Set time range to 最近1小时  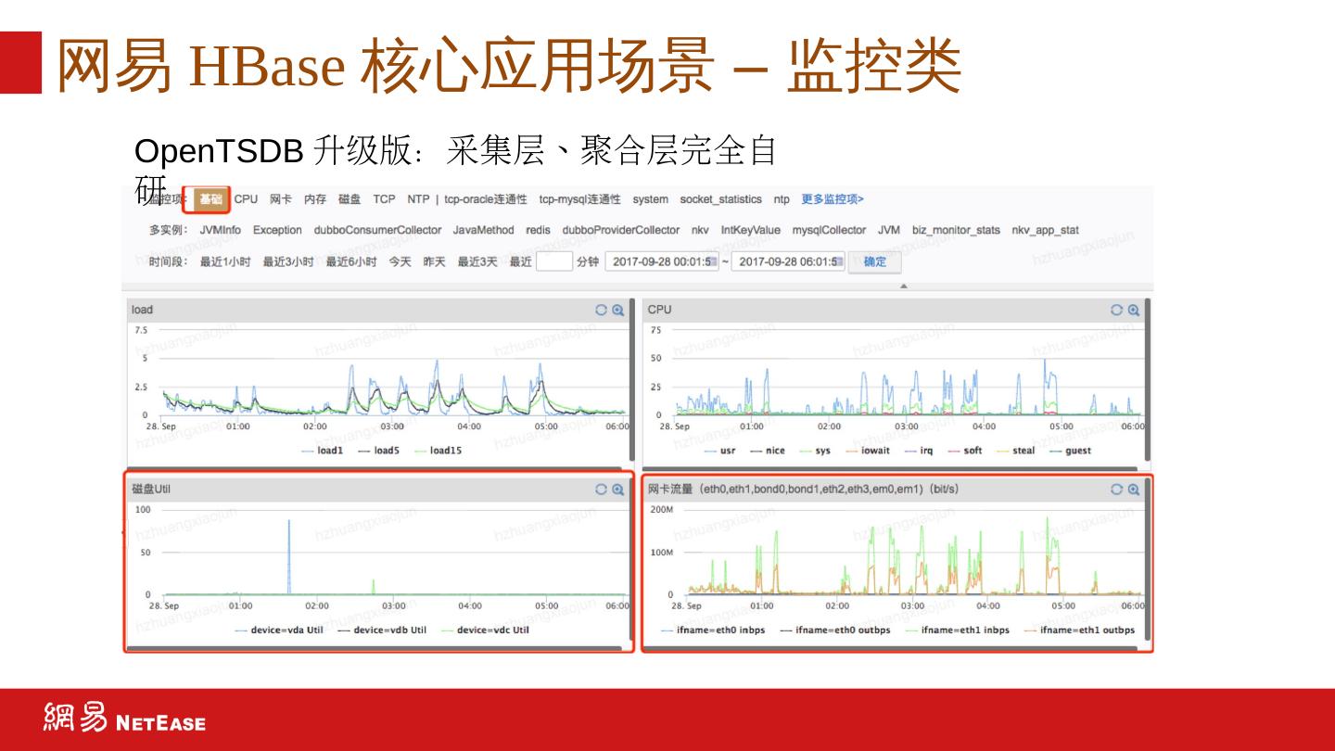pyautogui.click(x=225, y=261)
